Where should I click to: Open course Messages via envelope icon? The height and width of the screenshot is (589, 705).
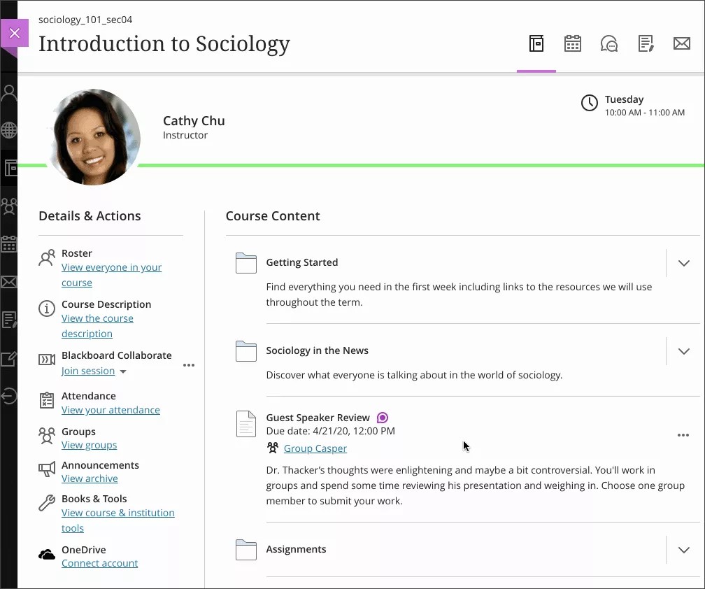(682, 43)
